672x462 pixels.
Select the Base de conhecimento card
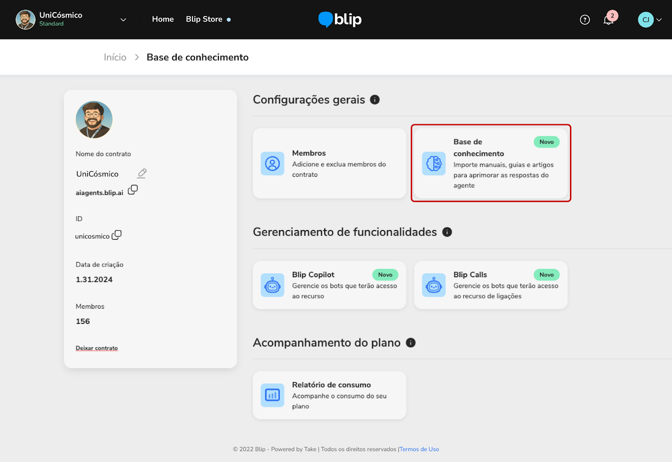[491, 163]
